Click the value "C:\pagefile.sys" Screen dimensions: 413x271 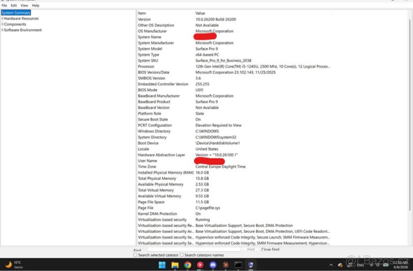208,208
